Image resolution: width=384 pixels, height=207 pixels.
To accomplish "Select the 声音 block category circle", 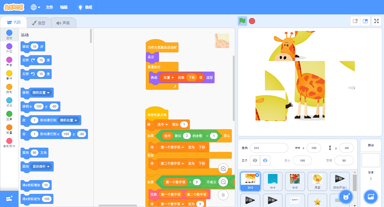I will click(9, 59).
